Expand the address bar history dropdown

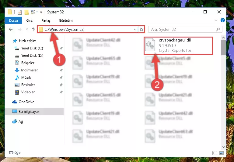point(135,30)
